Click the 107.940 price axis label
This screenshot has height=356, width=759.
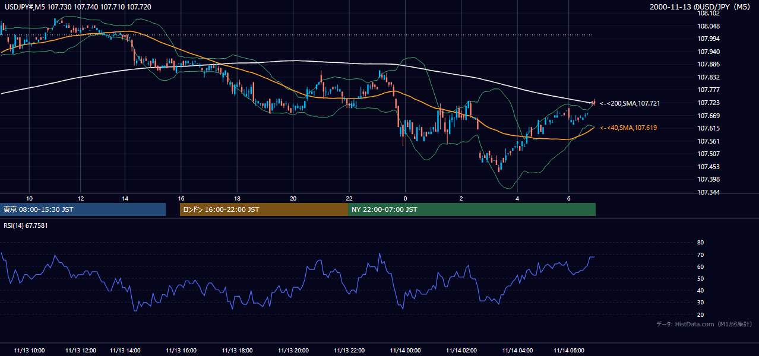709,52
